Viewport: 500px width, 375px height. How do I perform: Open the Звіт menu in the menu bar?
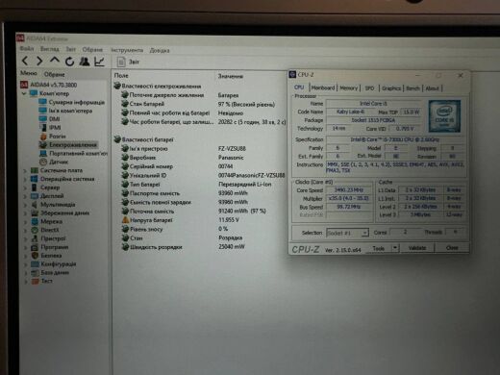click(71, 49)
